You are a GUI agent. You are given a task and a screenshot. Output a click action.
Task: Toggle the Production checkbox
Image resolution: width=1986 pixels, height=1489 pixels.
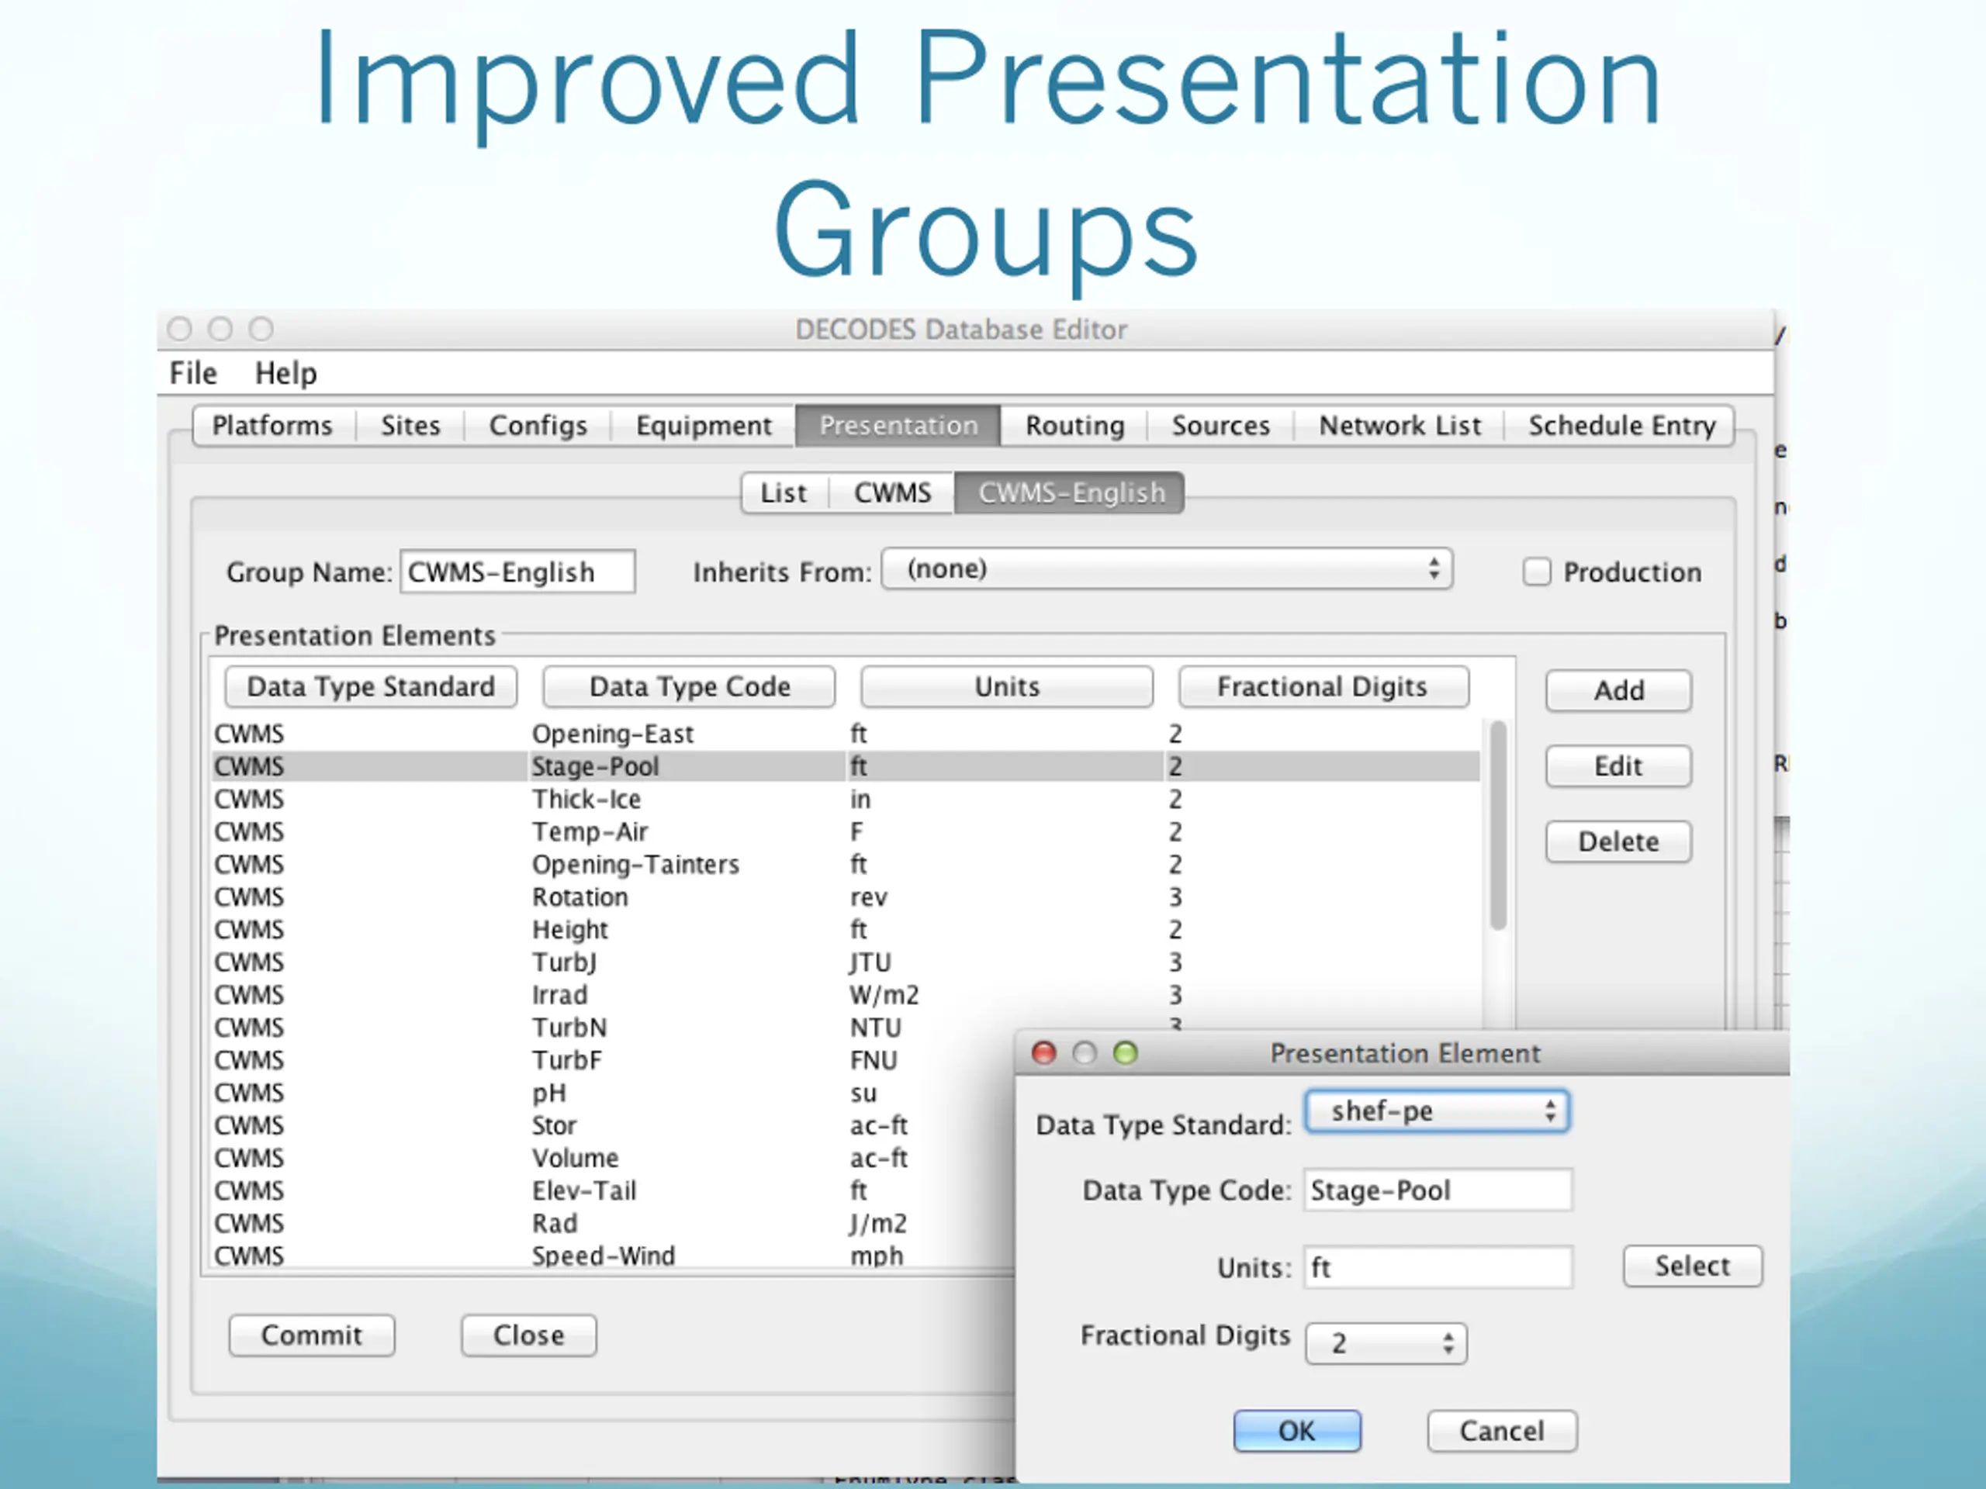[x=1536, y=572]
